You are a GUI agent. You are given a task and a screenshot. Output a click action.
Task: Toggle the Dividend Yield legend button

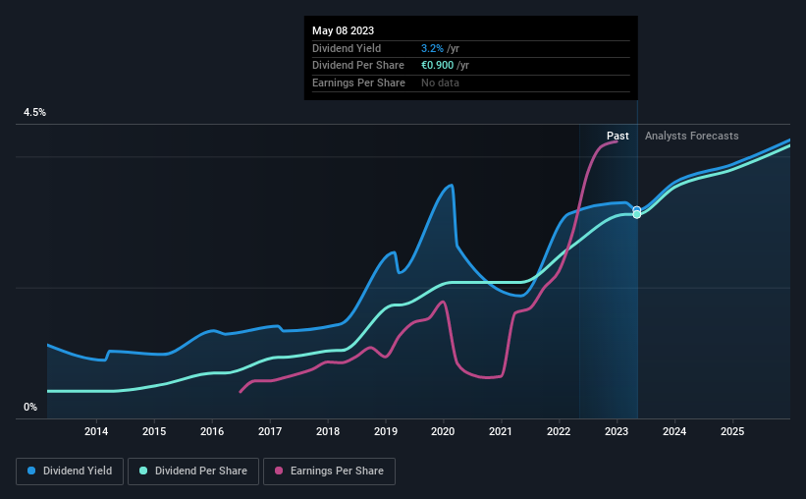pyautogui.click(x=70, y=471)
